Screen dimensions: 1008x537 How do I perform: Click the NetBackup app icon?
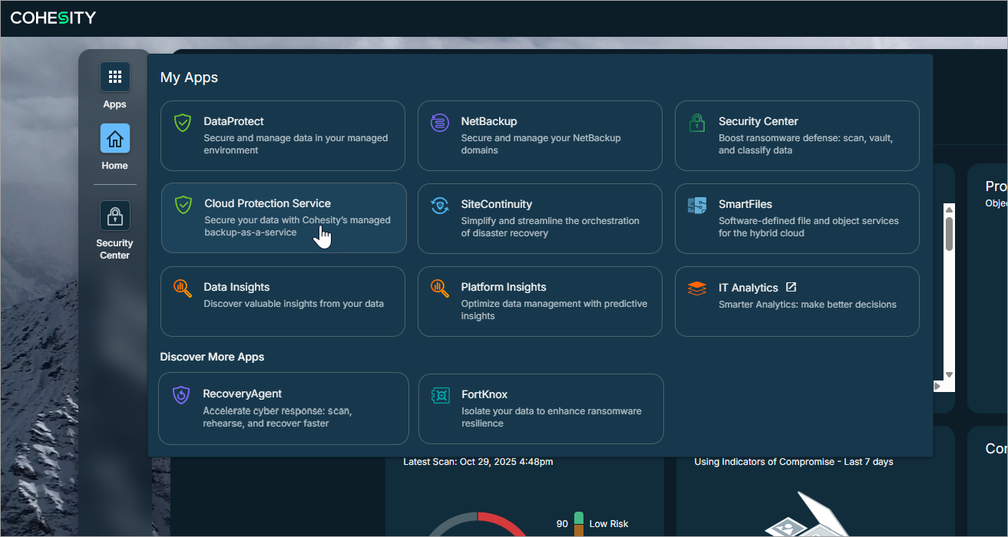coord(440,123)
